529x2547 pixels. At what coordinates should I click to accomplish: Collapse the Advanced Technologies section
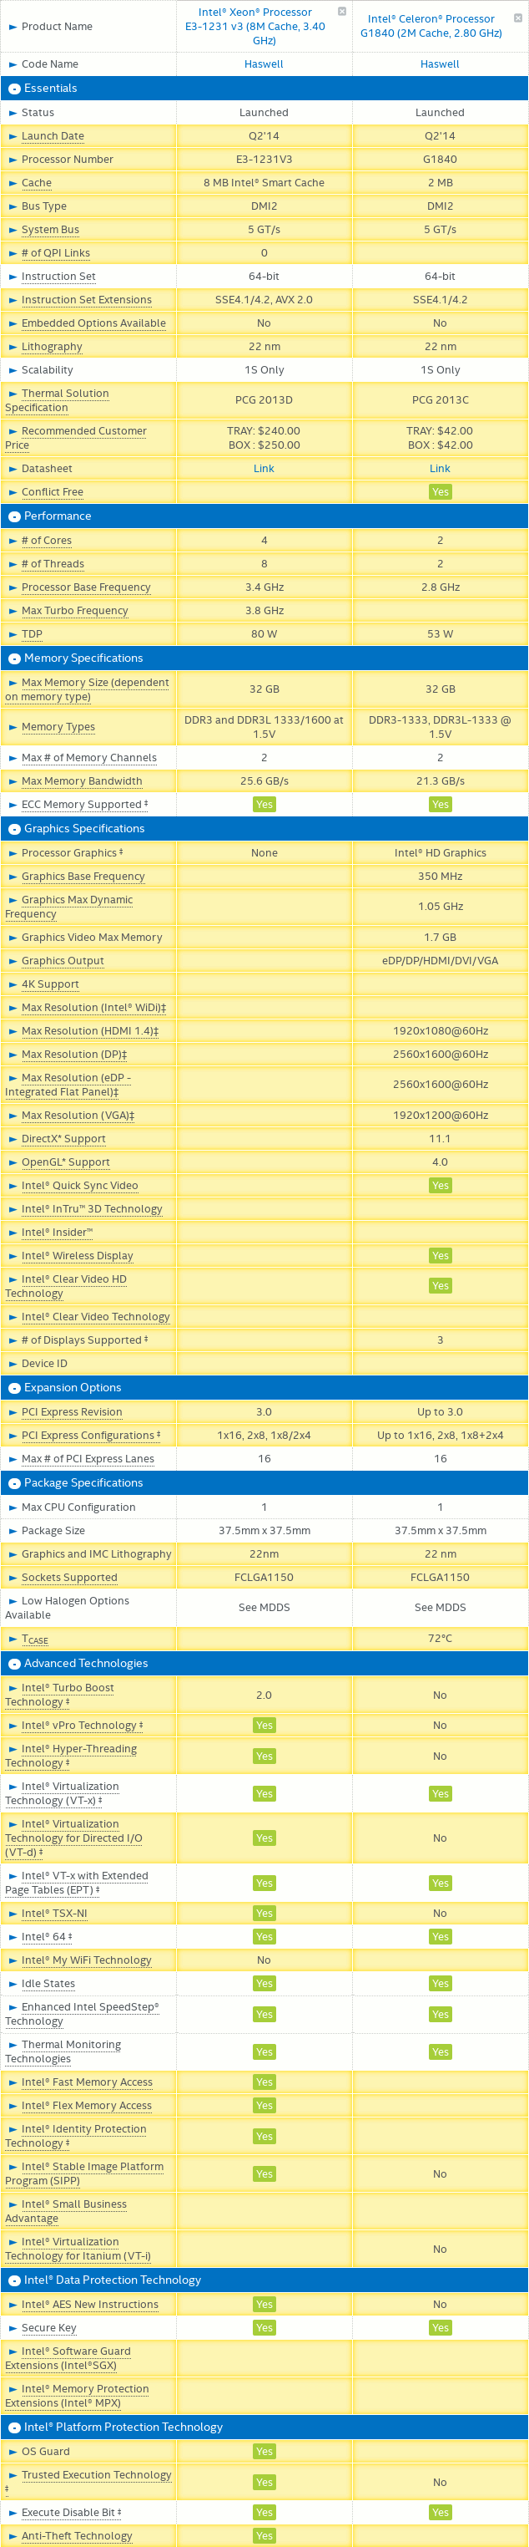pyautogui.click(x=14, y=1663)
